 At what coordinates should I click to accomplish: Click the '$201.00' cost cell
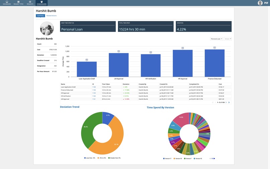click(221, 99)
